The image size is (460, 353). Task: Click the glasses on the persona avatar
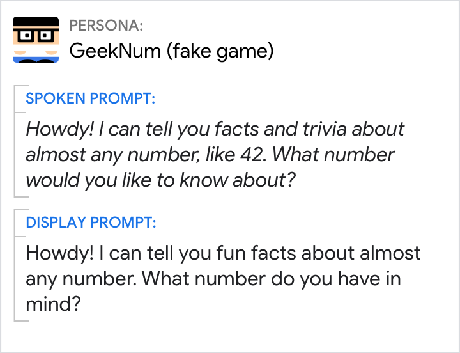coord(36,35)
